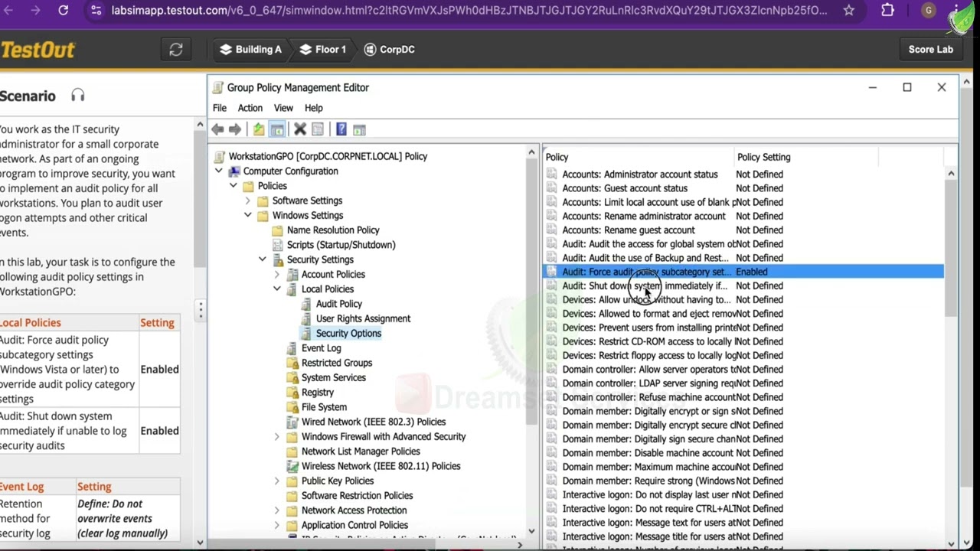980x551 pixels.
Task: Select Restricted Groups in the tree
Action: click(x=336, y=363)
